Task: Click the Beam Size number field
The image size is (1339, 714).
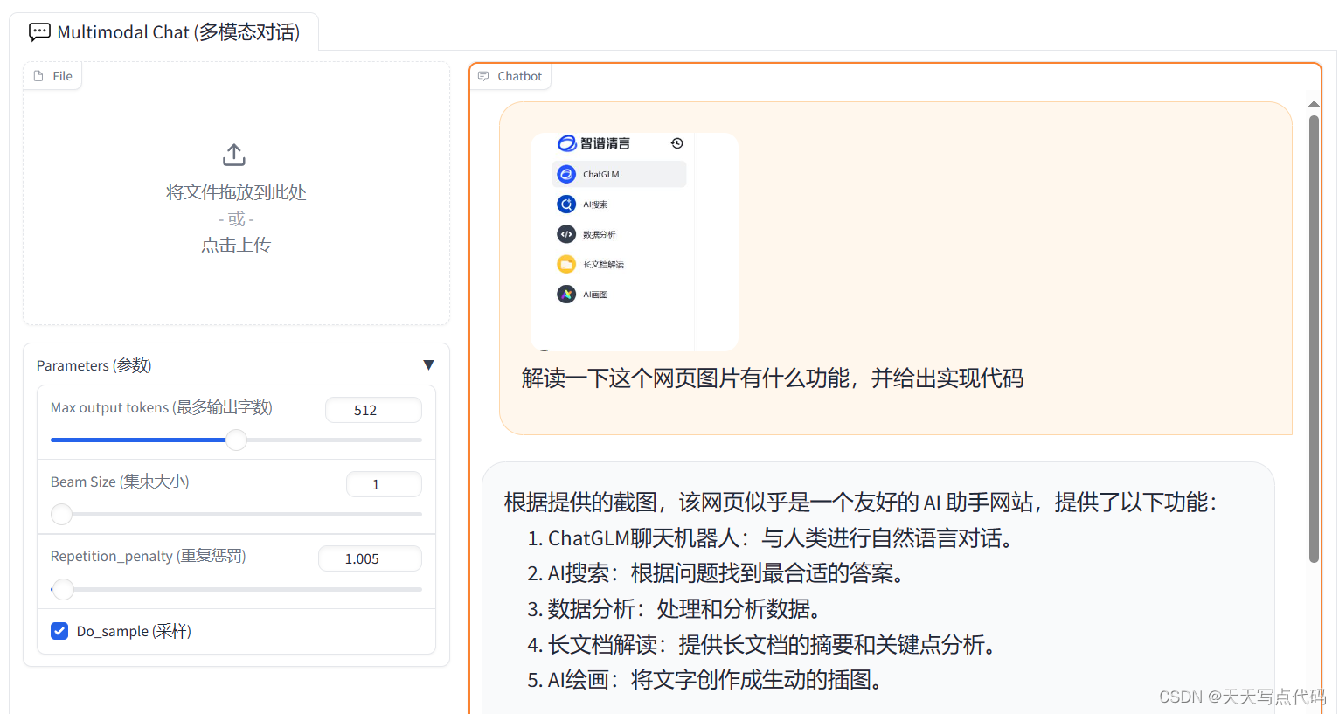Action: point(384,484)
